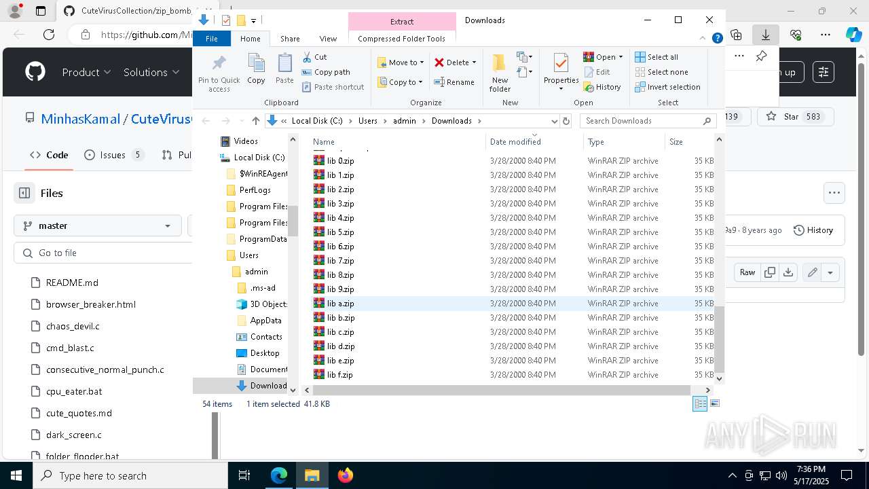Screen dimensions: 869x489
Task: Sort by the Name column header
Action: 397,142
